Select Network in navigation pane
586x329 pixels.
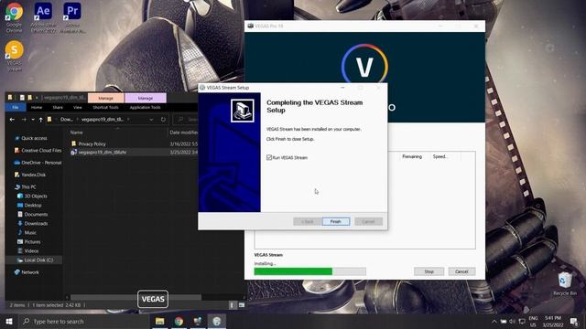click(x=30, y=272)
